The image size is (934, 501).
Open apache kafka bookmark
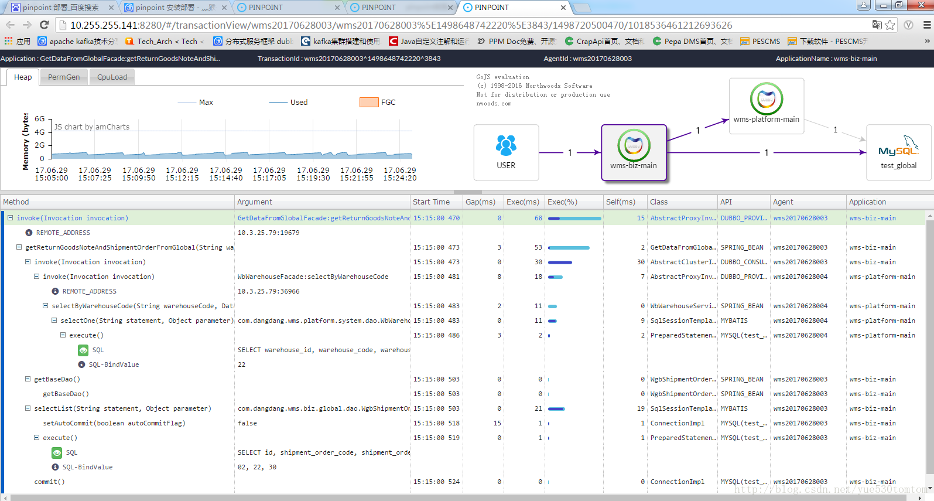[x=77, y=41]
